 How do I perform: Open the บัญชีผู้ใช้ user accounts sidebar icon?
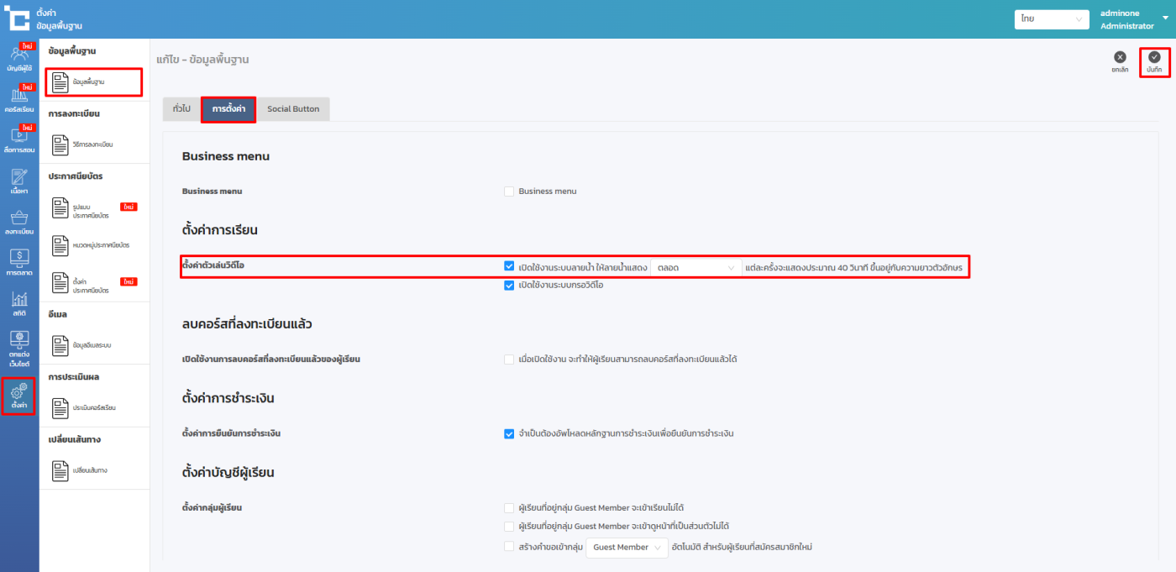[18, 57]
